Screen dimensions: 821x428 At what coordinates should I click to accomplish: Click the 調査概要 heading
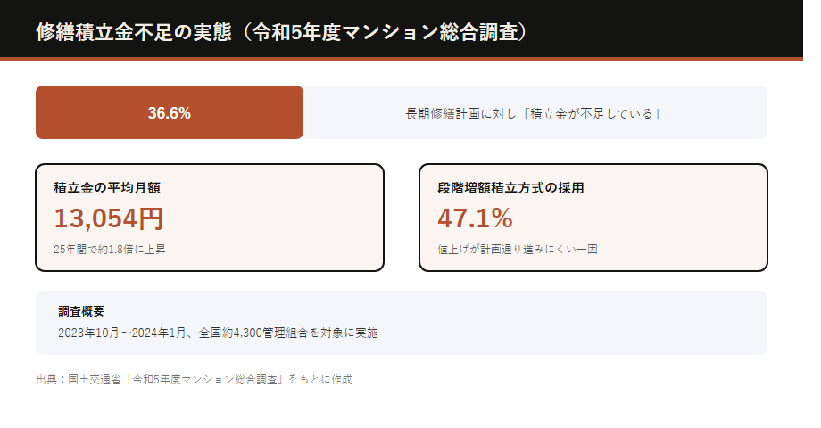[x=81, y=311]
